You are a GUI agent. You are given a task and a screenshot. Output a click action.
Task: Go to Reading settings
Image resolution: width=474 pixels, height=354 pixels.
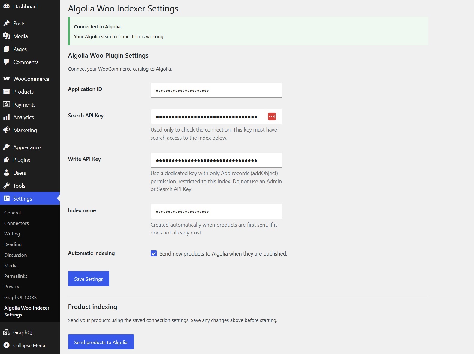point(13,244)
